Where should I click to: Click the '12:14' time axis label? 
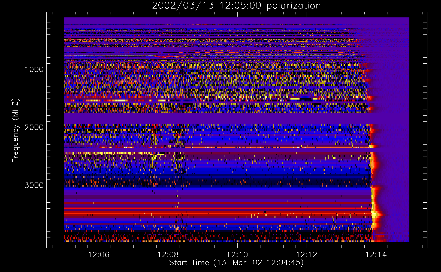point(376,255)
